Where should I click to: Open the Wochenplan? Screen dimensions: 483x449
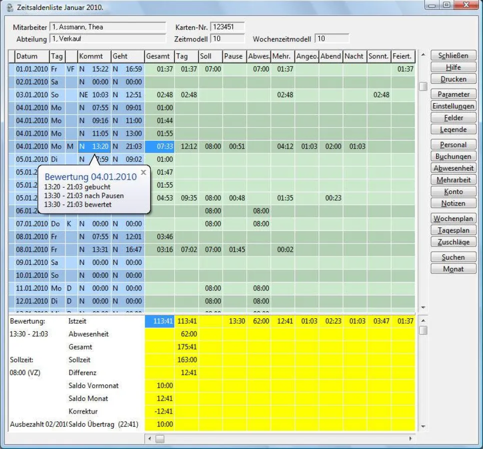click(x=453, y=219)
